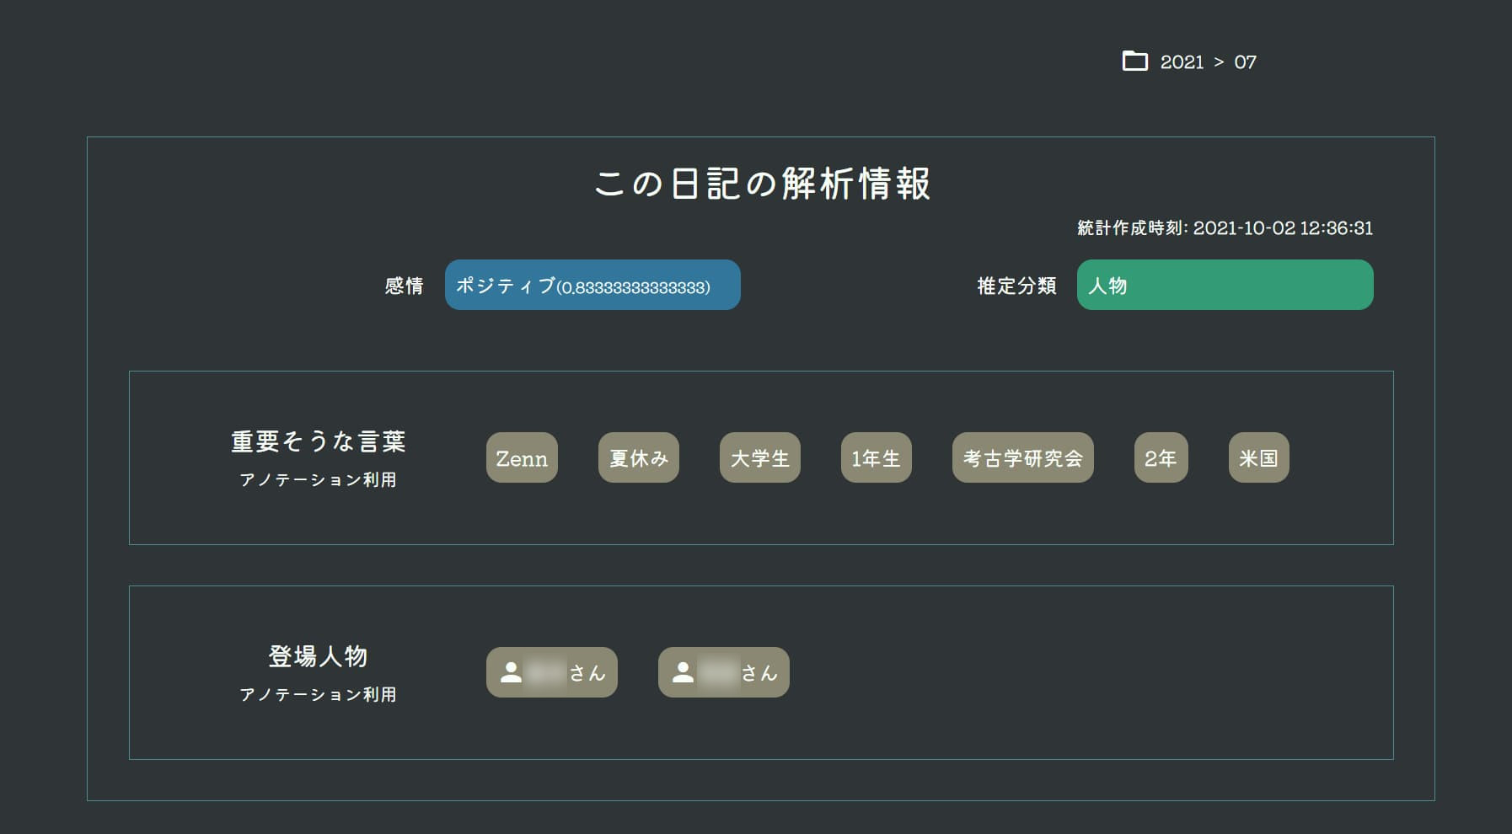
Task: Click the 統計作成時刻 timestamp text
Action: [x=1222, y=227]
